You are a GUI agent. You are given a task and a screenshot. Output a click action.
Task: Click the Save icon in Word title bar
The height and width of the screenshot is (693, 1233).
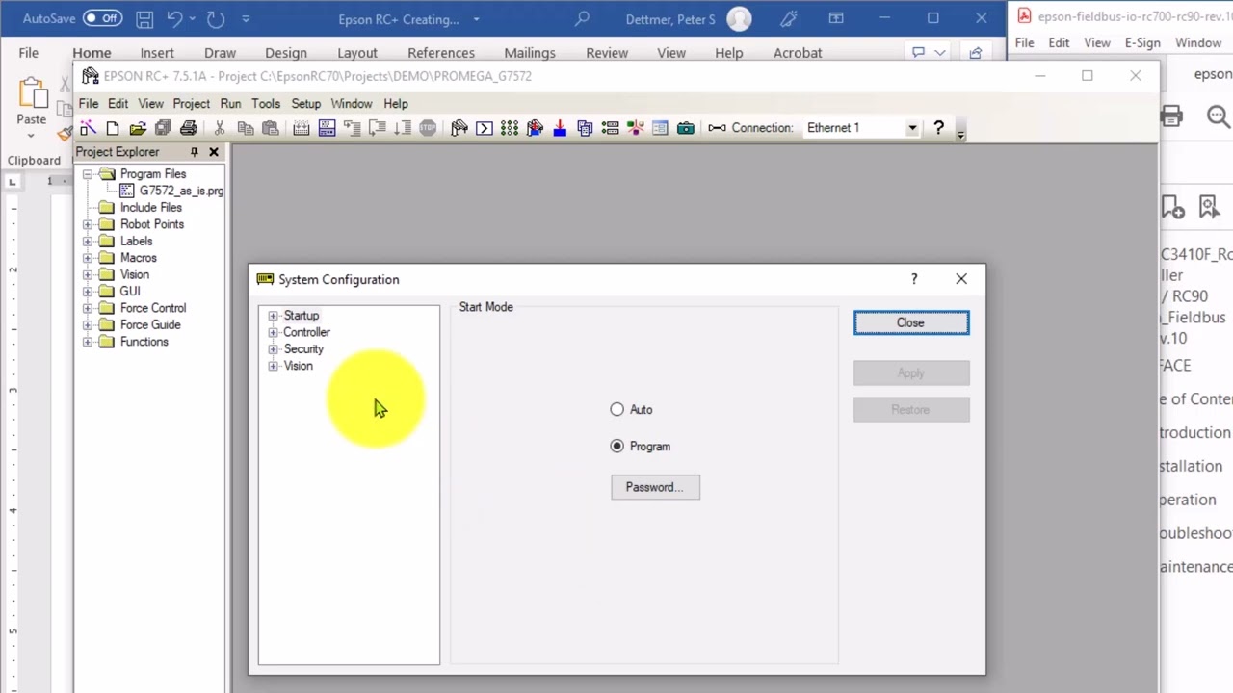[144, 18]
